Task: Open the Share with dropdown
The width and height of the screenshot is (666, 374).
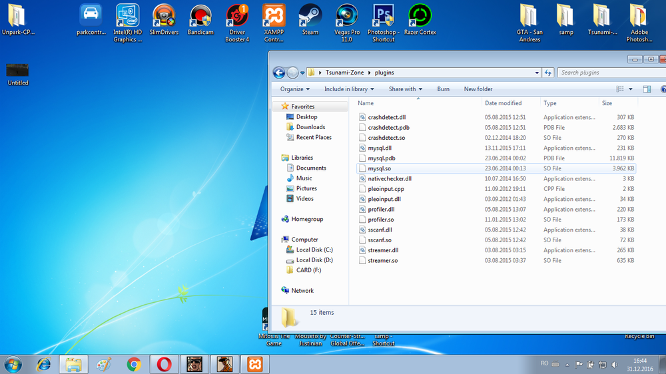Action: point(406,89)
